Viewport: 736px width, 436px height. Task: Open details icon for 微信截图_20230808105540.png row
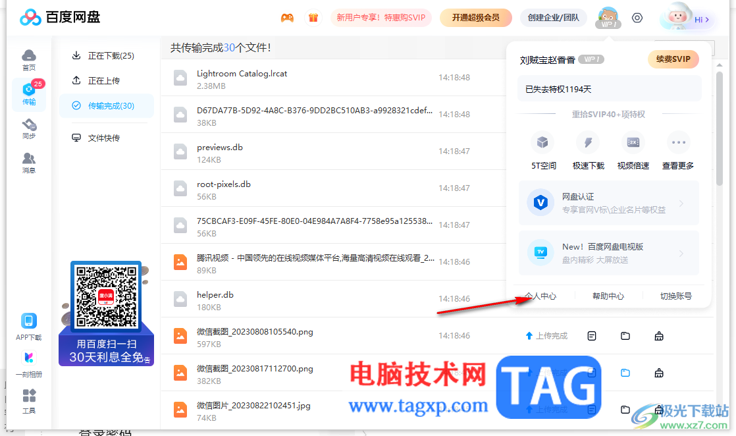tap(591, 336)
